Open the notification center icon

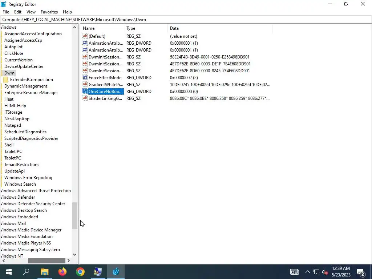tap(361, 272)
